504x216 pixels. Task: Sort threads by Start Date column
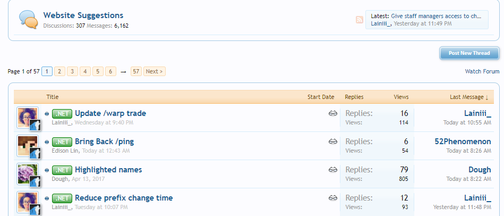pos(321,97)
